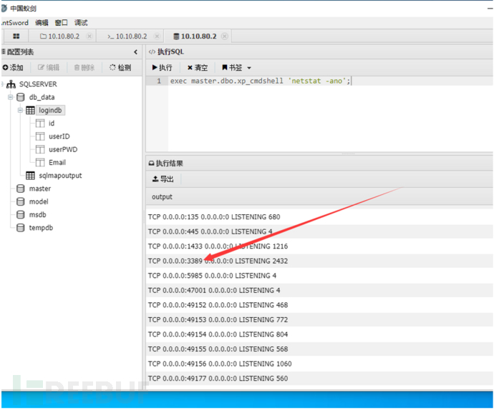Screen dimensions: 494x410
Task: Select the row with port 49154 LISTENING 804
Action: [x=319, y=334]
